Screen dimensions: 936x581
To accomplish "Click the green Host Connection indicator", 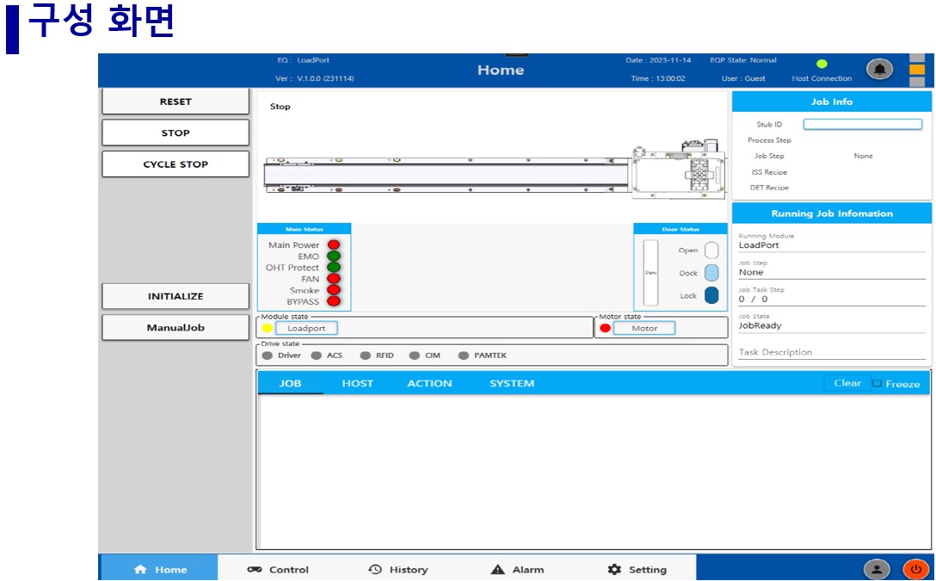I will 822,64.
